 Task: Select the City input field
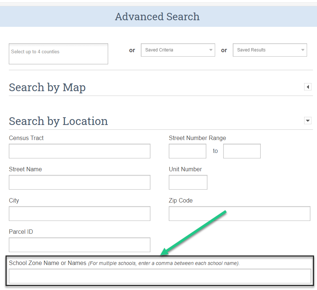point(79,214)
